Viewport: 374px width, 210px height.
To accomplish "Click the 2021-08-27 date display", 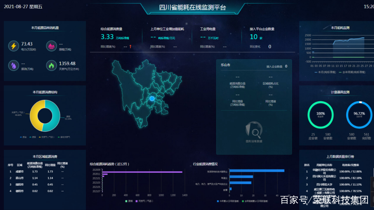I will point(23,7).
